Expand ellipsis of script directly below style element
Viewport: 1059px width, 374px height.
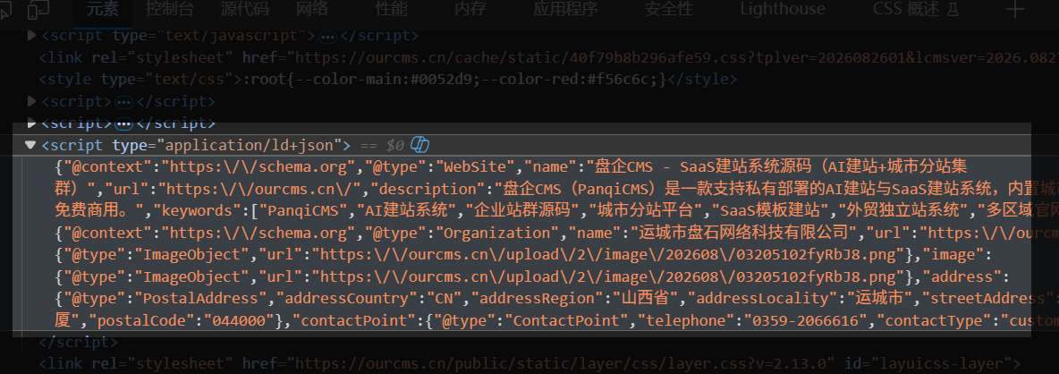click(123, 102)
